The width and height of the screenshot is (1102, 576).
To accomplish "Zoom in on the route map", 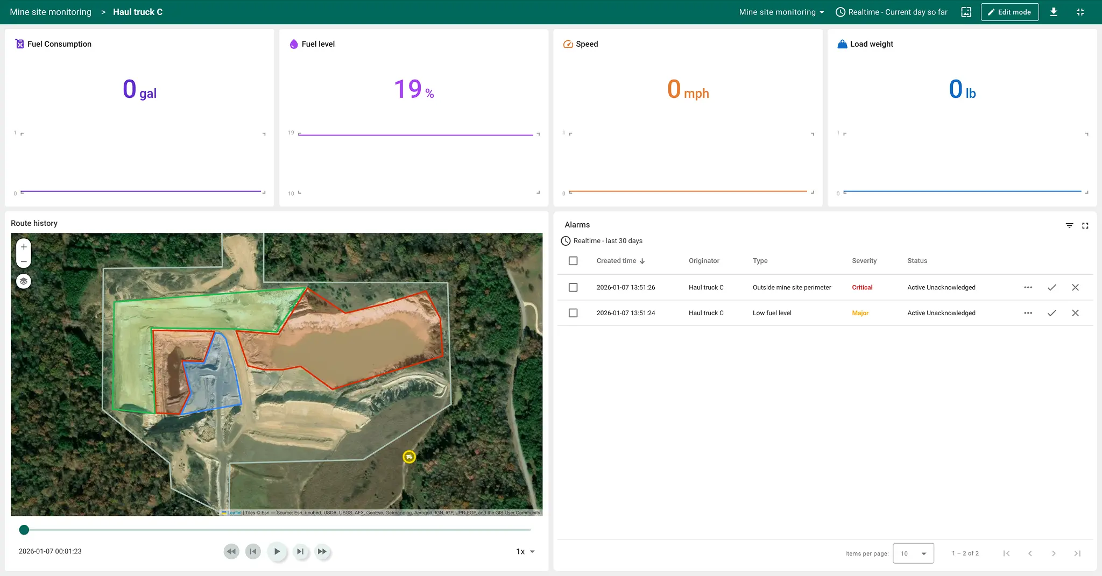I will point(24,247).
